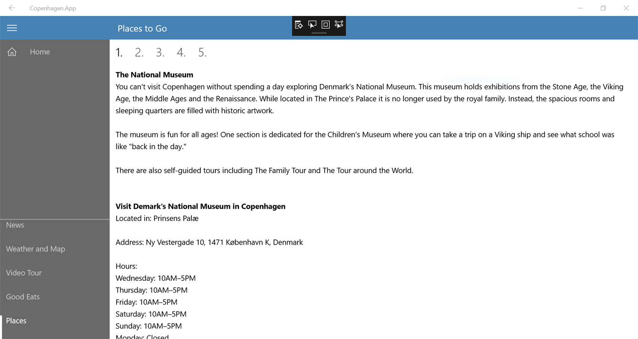Switch to place tab 1.
Screen dimensions: 638x339
pyautogui.click(x=119, y=53)
